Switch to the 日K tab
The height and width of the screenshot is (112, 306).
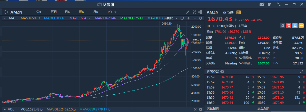coord(67,12)
